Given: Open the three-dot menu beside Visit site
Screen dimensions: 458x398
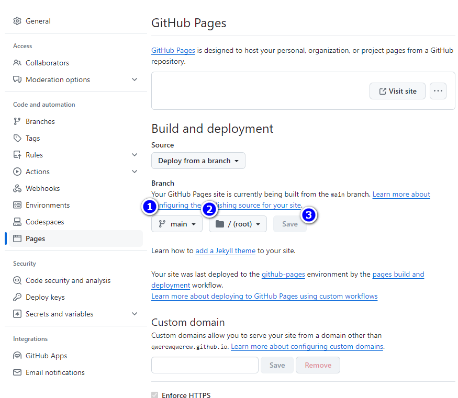Looking at the screenshot, I should pos(438,91).
